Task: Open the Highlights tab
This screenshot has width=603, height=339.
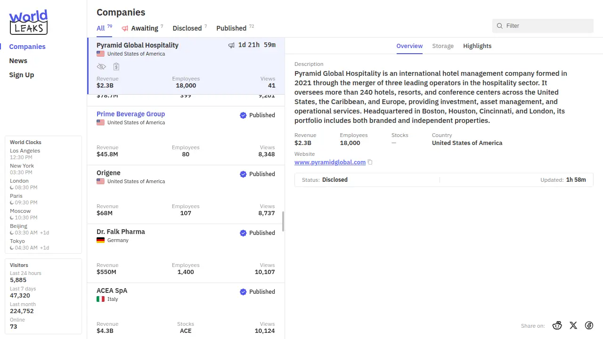Action: [x=477, y=46]
